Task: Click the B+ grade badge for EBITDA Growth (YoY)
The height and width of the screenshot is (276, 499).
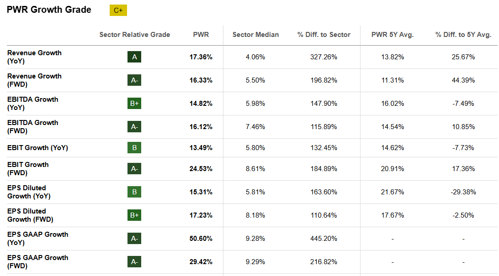Action: (134, 104)
